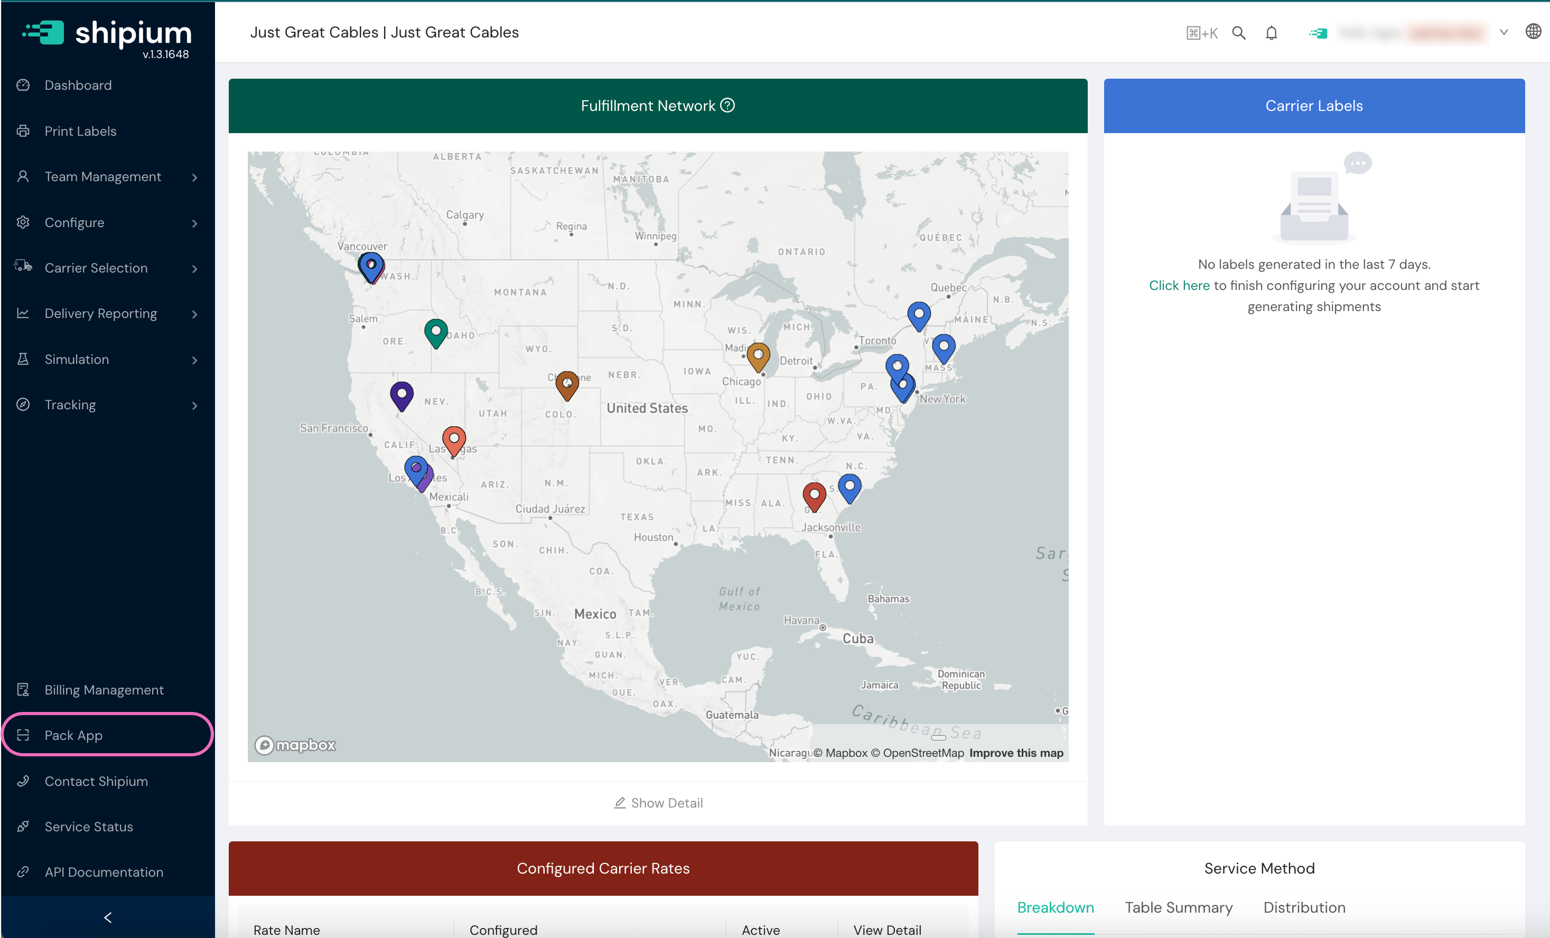
Task: Select the Distribution tab
Action: 1304,907
